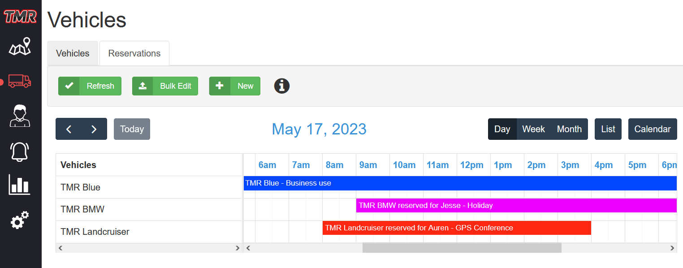Click the green Refresh button
Image resolution: width=683 pixels, height=268 pixels.
[90, 86]
